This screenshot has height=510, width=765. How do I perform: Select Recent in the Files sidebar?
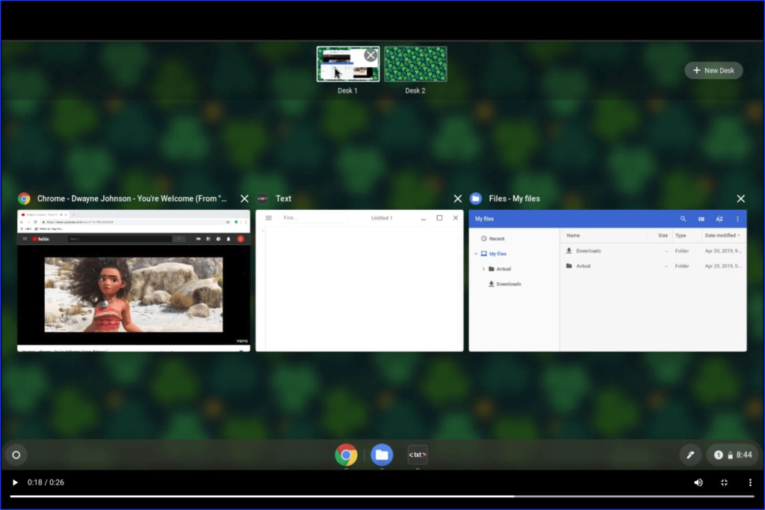point(497,239)
